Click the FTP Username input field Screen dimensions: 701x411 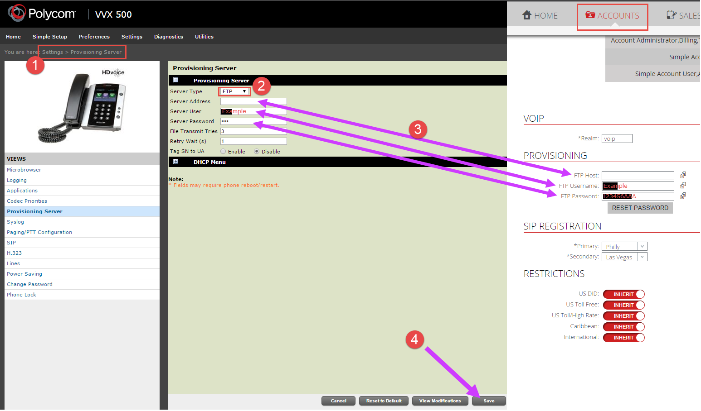tap(638, 186)
